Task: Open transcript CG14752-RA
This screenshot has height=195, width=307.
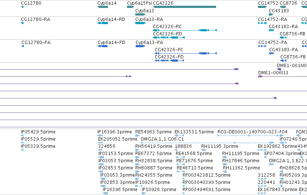Action: pyautogui.click(x=272, y=19)
